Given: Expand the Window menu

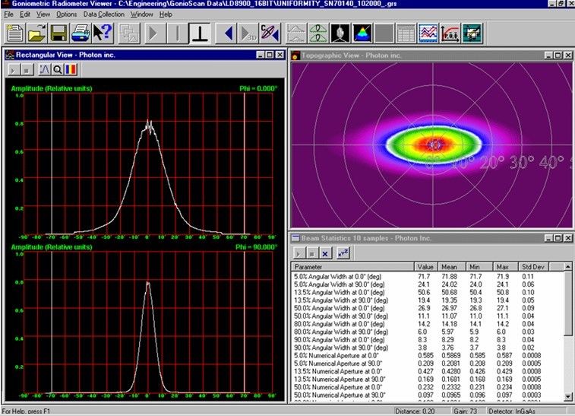Looking at the screenshot, I should coord(141,14).
